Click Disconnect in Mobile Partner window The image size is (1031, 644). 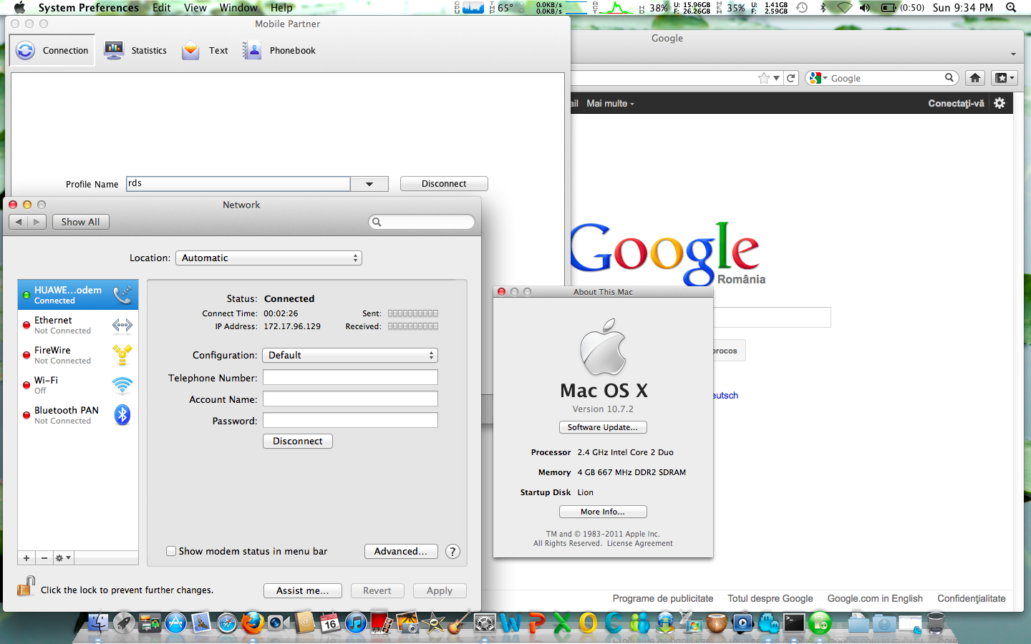click(444, 184)
